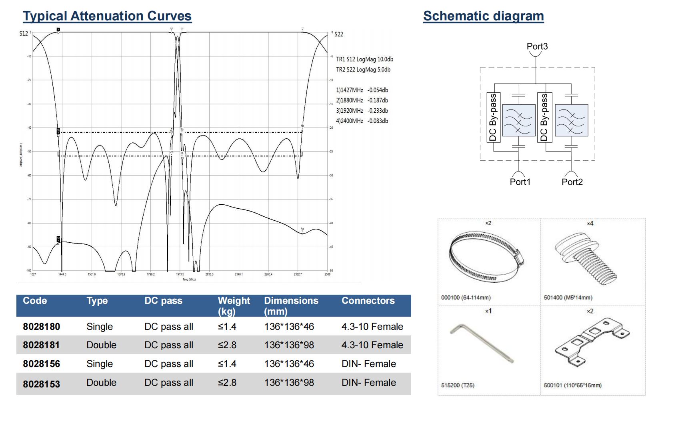
Task: Click the Code column header
Action: [x=35, y=301]
